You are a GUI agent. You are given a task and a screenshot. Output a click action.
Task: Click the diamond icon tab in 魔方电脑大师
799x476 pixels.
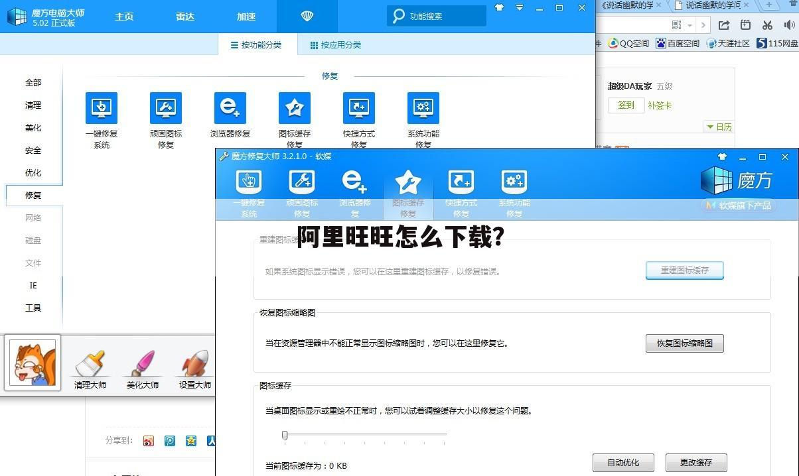[x=307, y=17]
